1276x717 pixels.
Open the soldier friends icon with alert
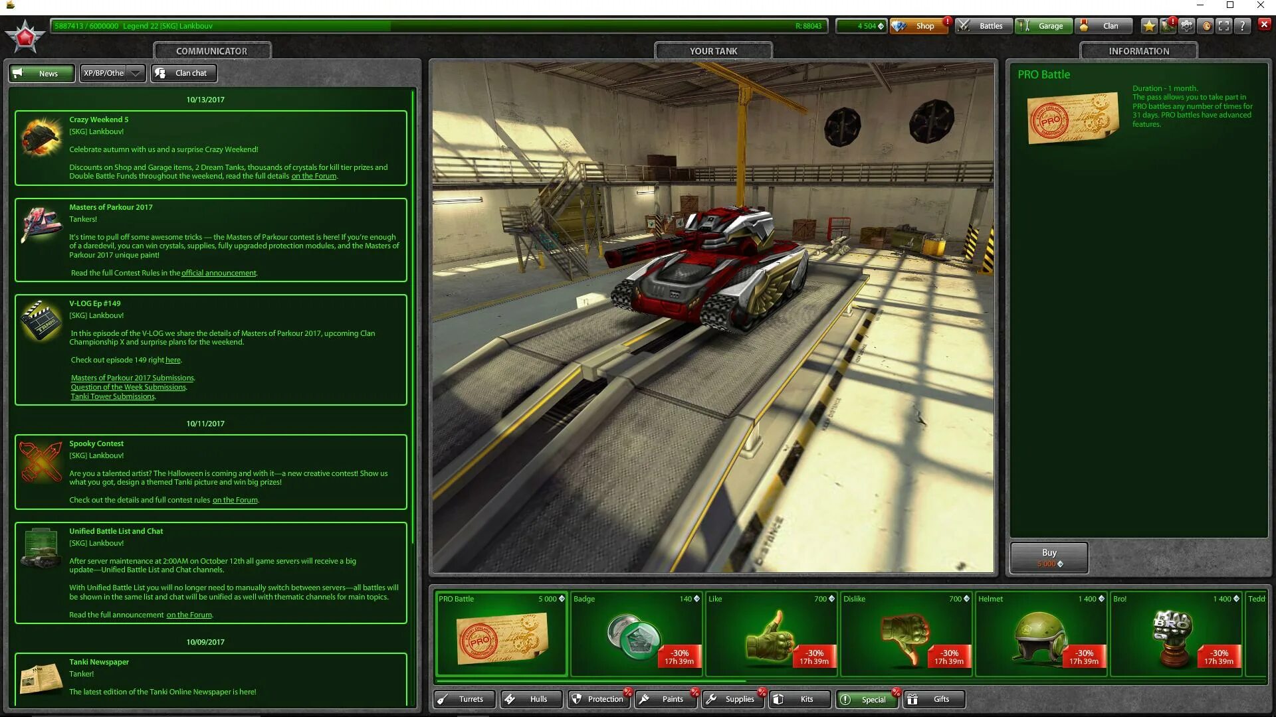[1168, 26]
